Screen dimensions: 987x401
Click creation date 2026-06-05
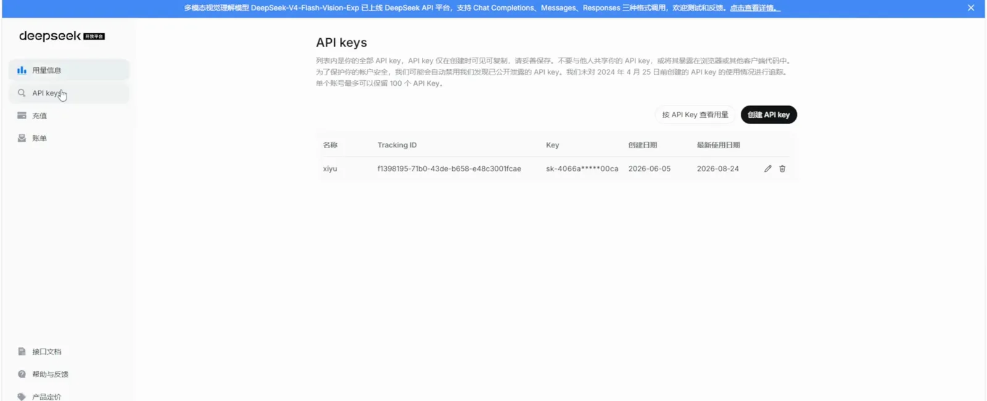[x=649, y=168]
